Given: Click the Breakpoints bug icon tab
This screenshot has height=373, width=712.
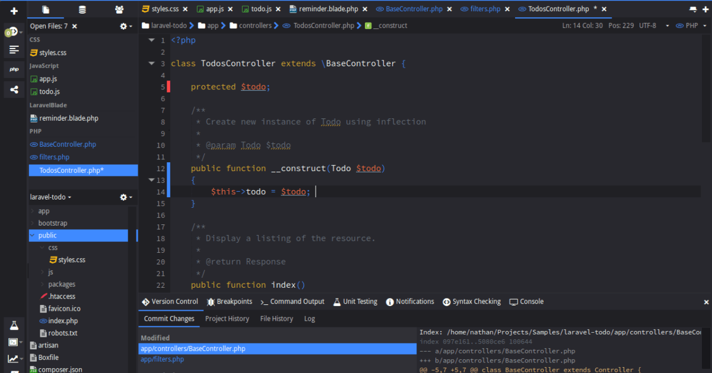Looking at the screenshot, I should [211, 302].
